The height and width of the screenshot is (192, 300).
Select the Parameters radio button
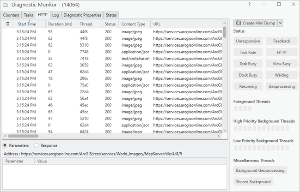coord(5,145)
